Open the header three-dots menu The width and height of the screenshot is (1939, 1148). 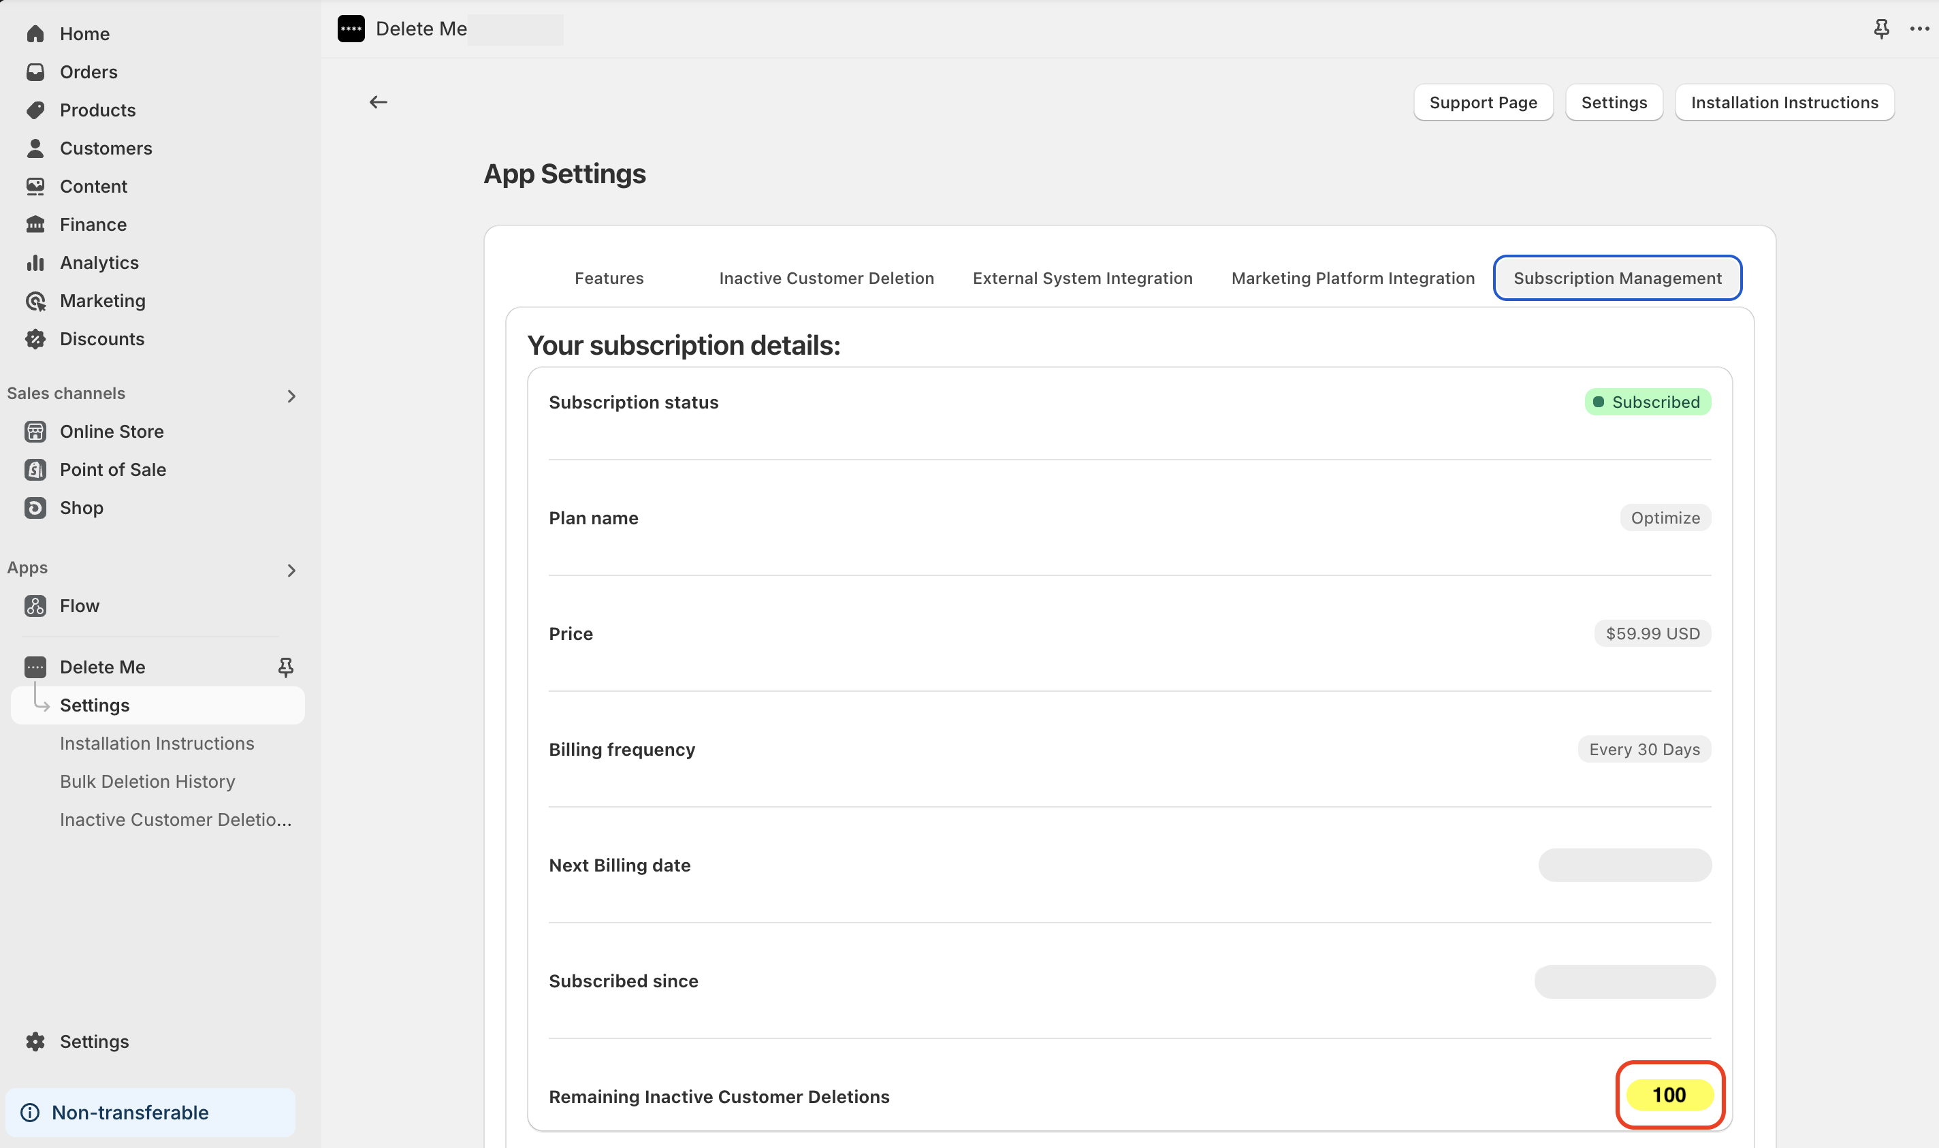coord(1920,29)
